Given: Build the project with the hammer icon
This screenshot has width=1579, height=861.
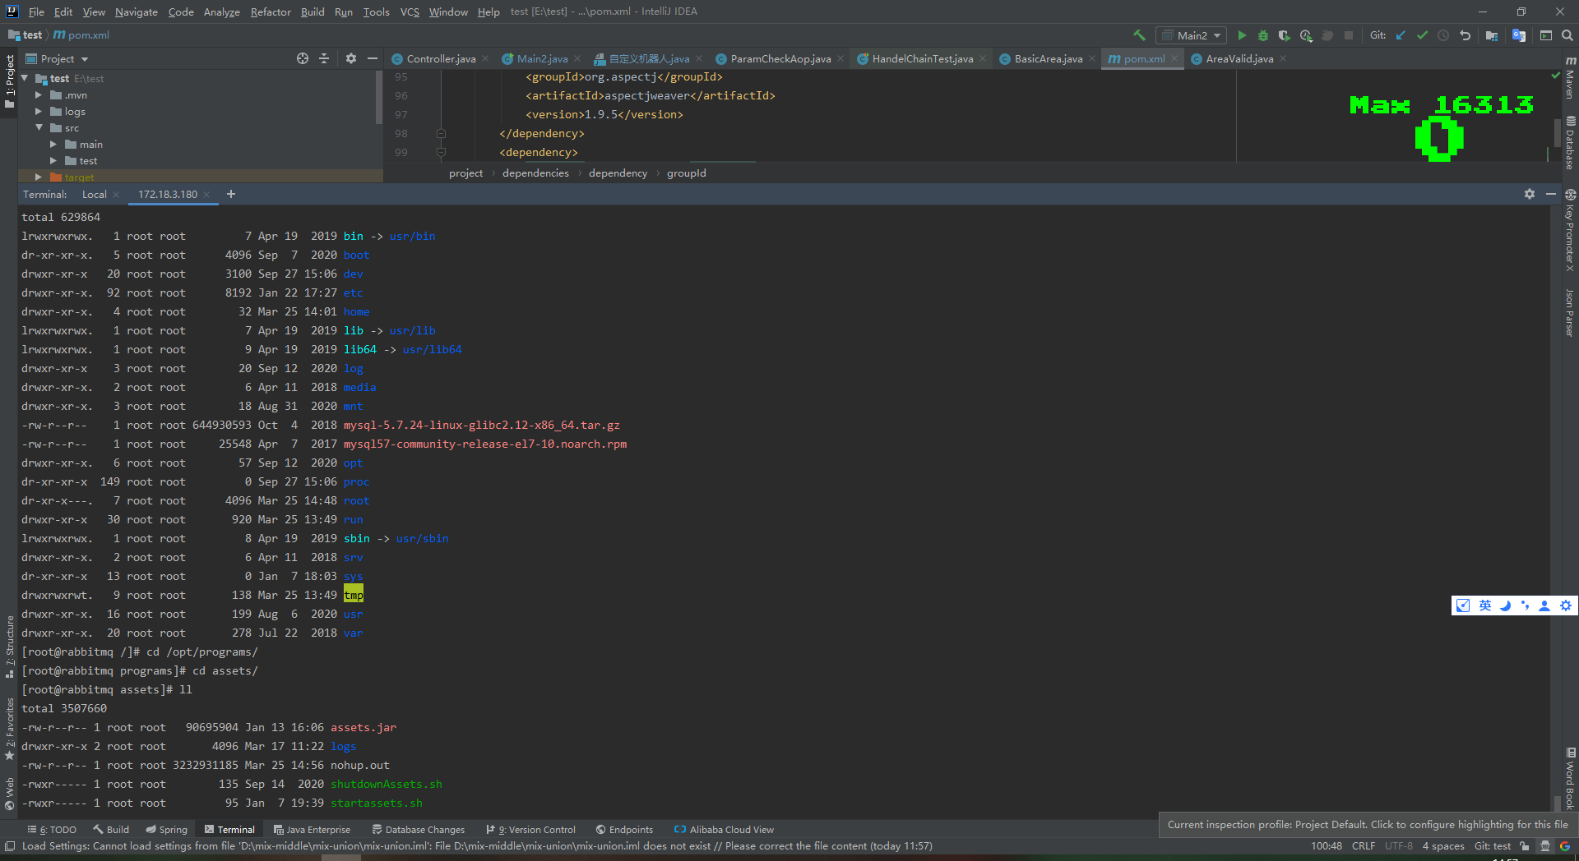Looking at the screenshot, I should 1139,35.
